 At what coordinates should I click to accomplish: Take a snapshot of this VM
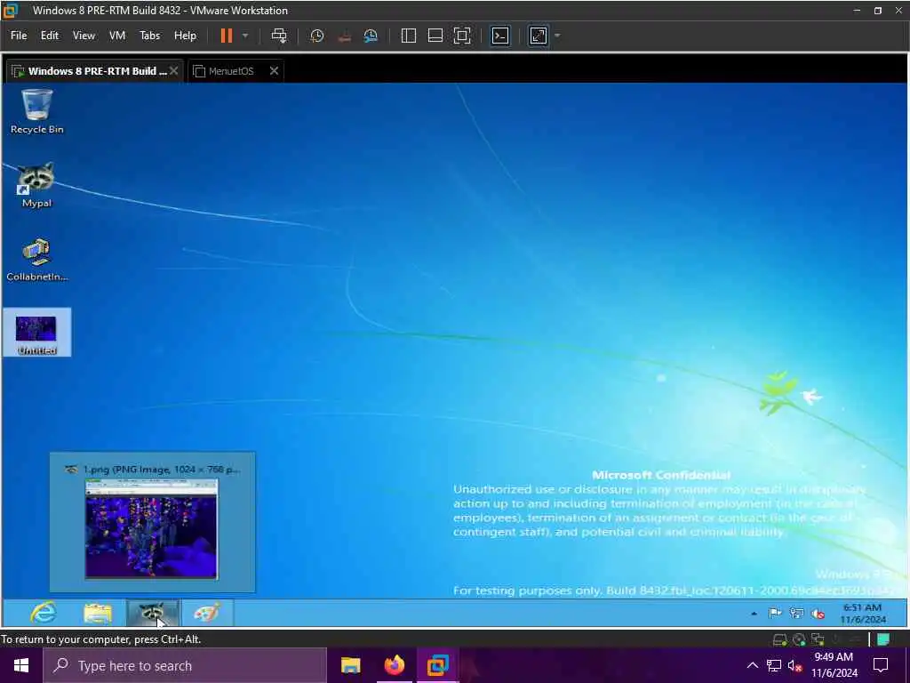317,36
